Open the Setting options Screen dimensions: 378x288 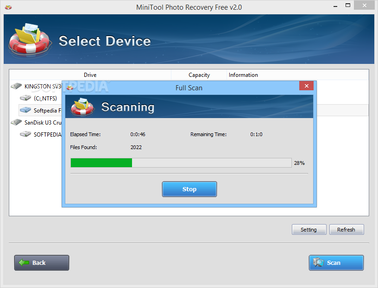coord(309,230)
